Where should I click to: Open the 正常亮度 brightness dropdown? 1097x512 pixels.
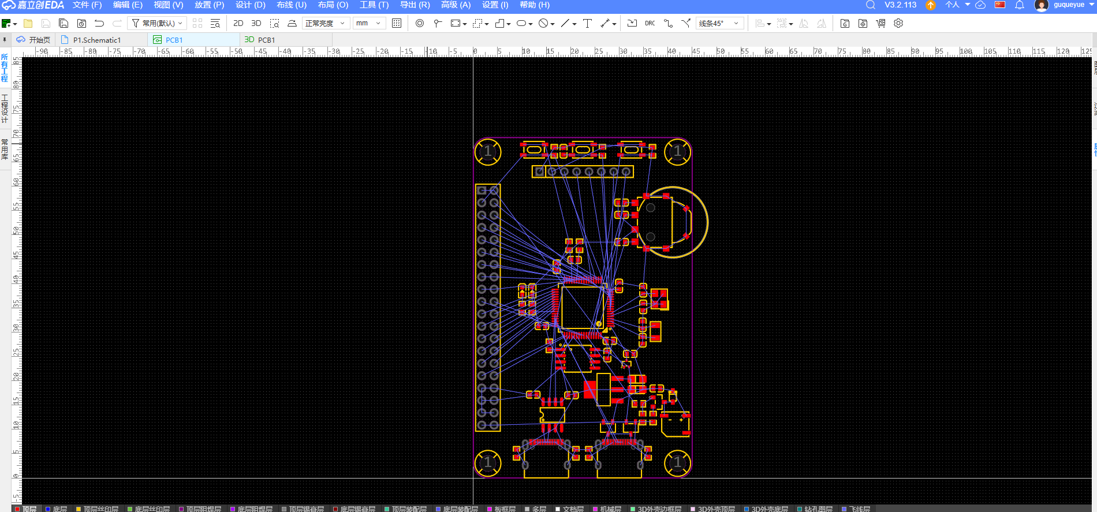pyautogui.click(x=325, y=24)
